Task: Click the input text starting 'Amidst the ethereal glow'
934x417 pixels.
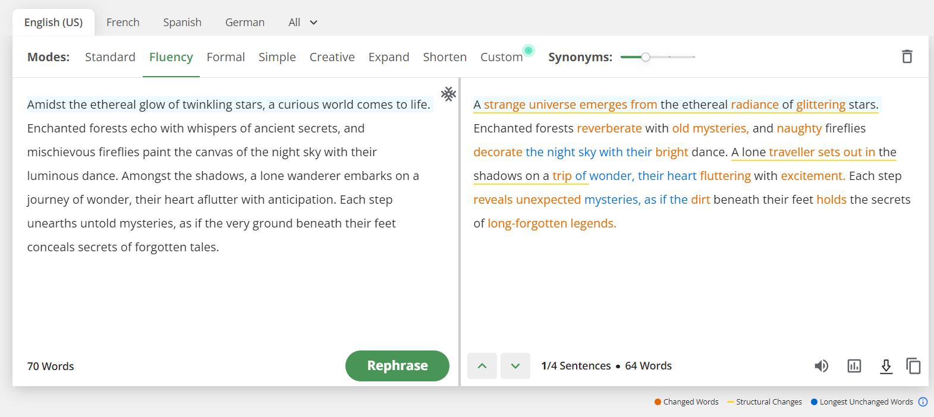Action: pos(229,105)
